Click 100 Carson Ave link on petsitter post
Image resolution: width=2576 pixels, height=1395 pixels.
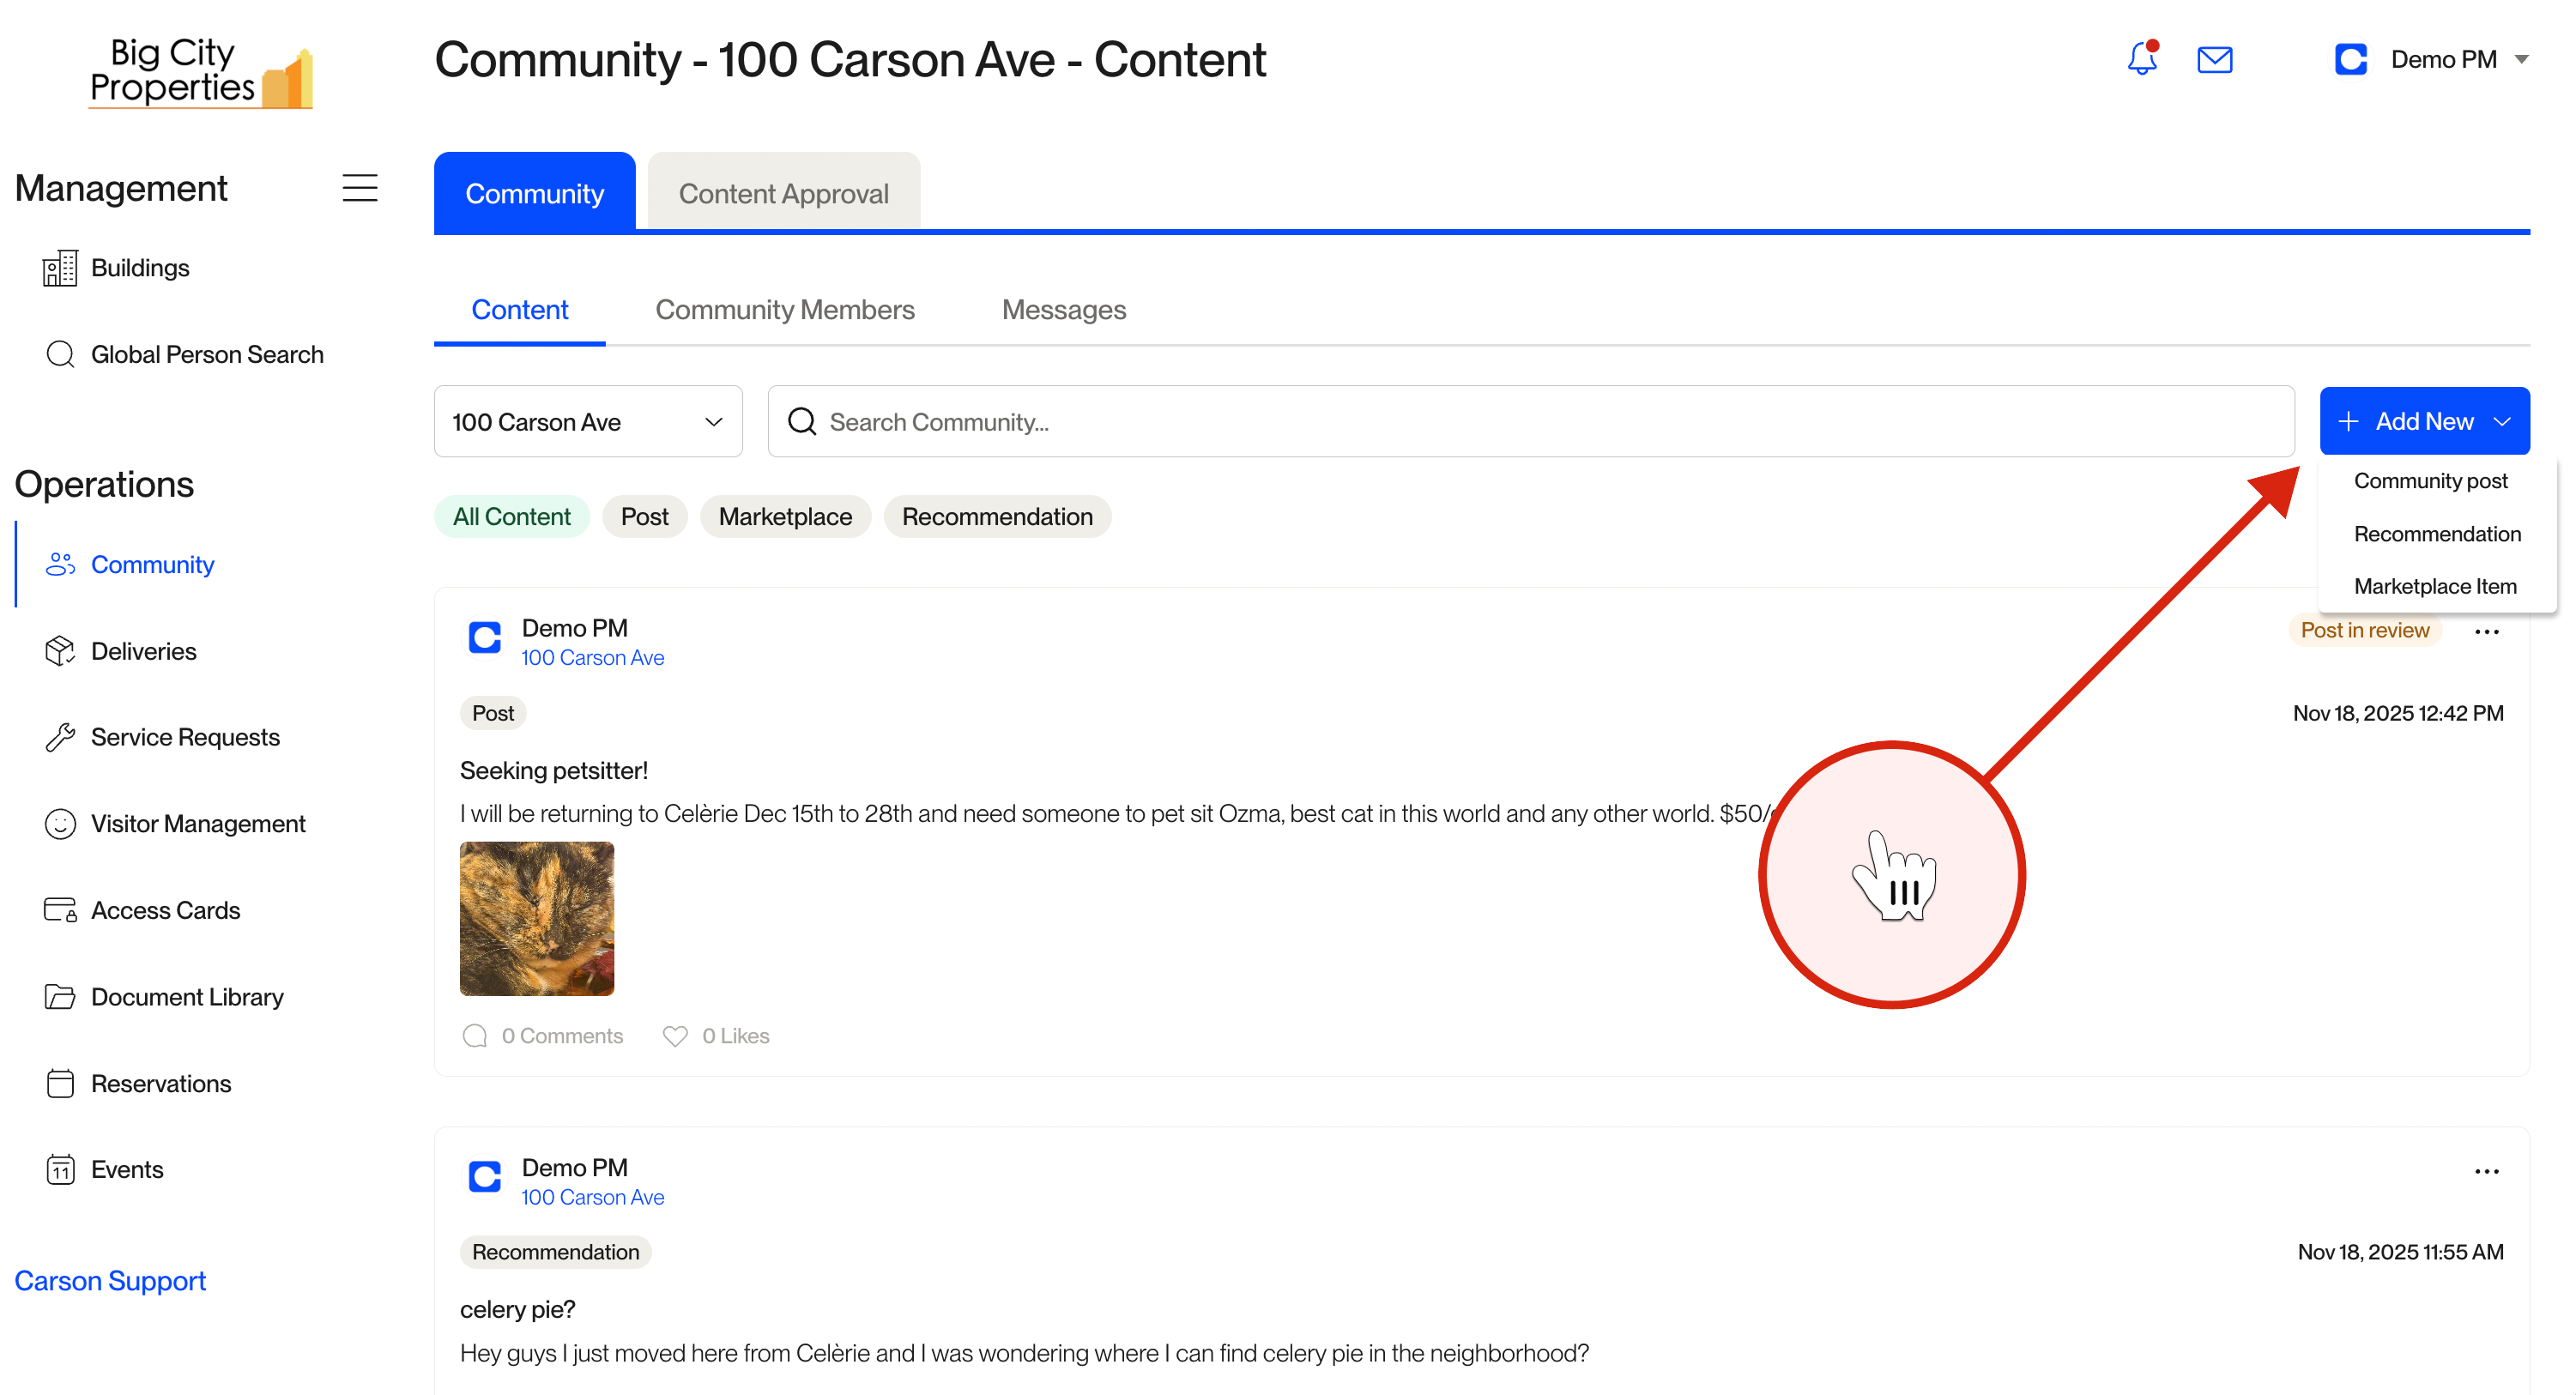(592, 658)
